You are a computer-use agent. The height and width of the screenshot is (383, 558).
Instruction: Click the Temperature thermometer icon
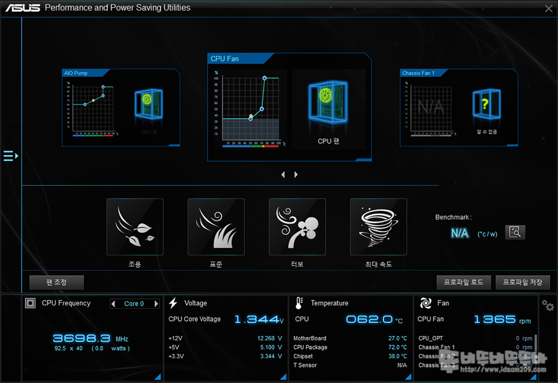[299, 303]
